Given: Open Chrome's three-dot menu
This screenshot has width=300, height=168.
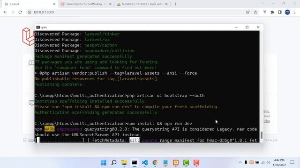Looking at the screenshot, I should pos(295,12).
